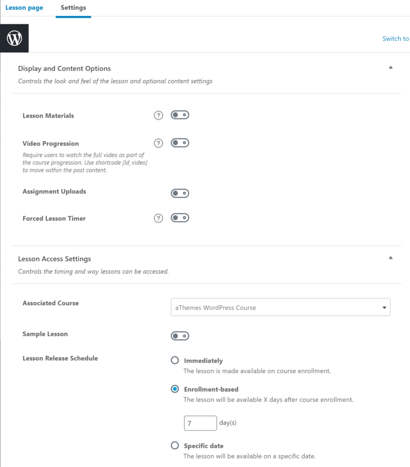Open help for Lesson Materials
The width and height of the screenshot is (410, 467).
pyautogui.click(x=158, y=115)
